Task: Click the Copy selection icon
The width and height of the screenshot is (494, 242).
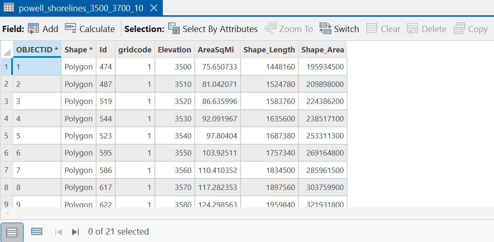Action: pyautogui.click(x=459, y=29)
